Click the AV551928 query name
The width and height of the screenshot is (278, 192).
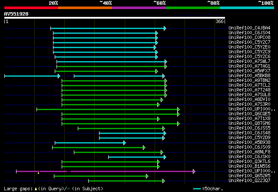(x=17, y=14)
